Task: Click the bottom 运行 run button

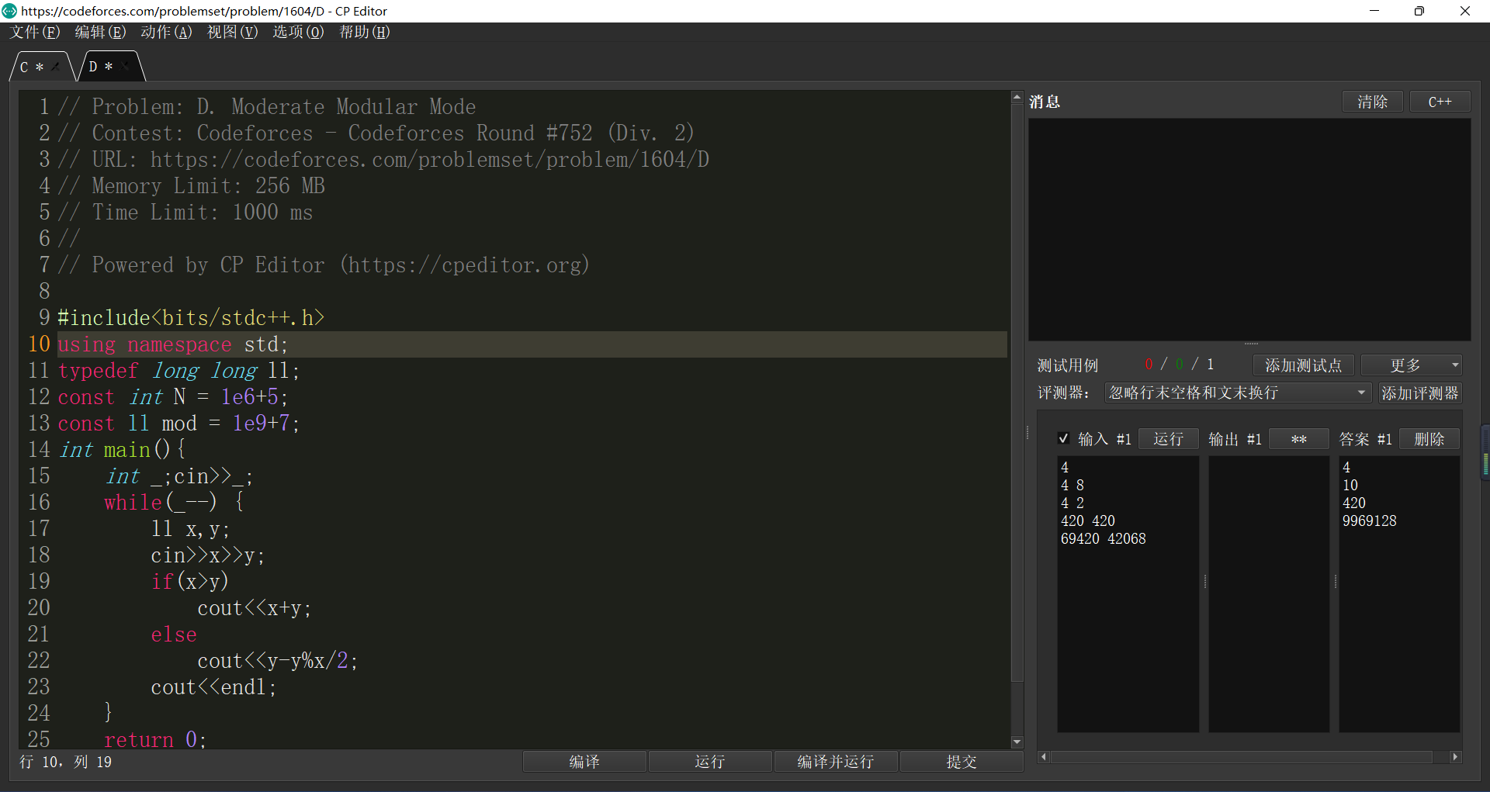Action: pos(710,762)
